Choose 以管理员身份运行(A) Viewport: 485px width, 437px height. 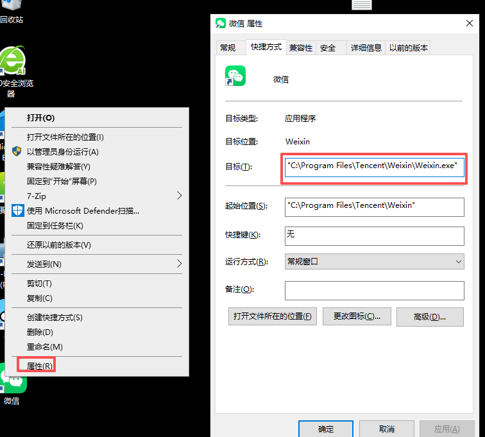tap(97, 152)
